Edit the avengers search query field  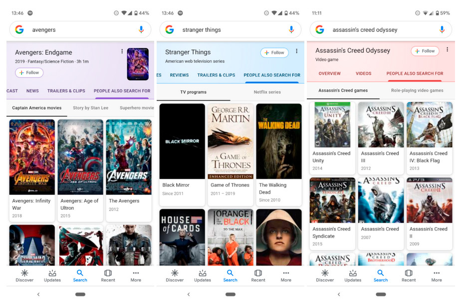click(80, 29)
